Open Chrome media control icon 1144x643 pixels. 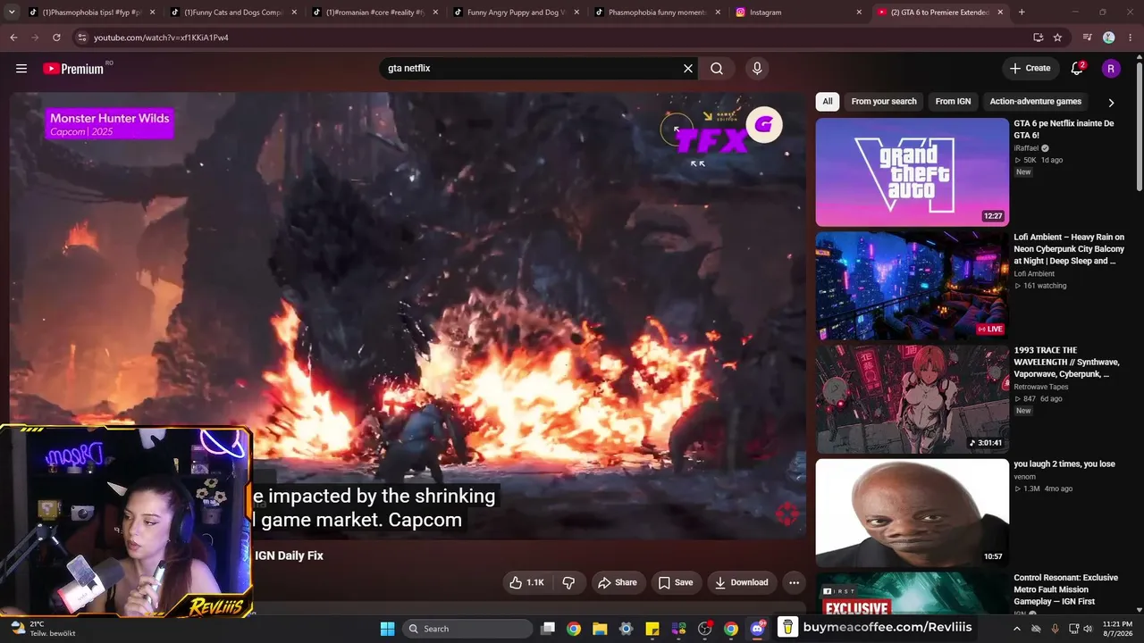coord(1087,38)
